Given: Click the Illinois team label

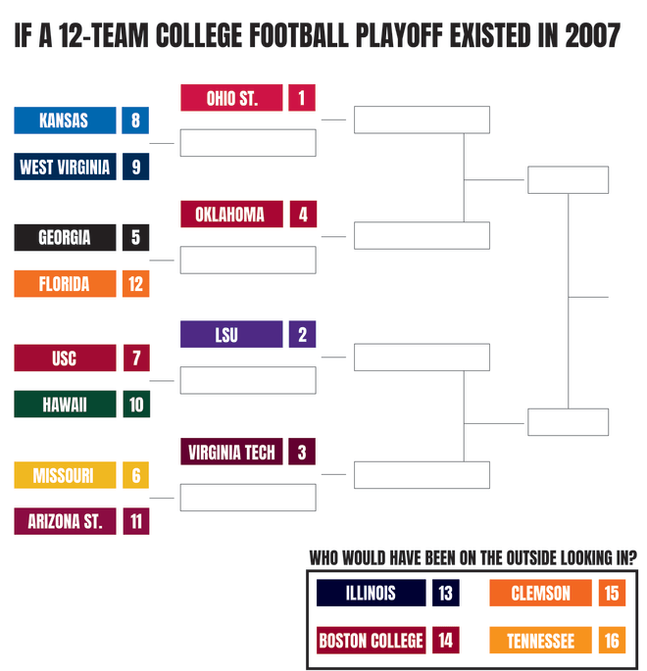Looking at the screenshot, I should 372,593.
